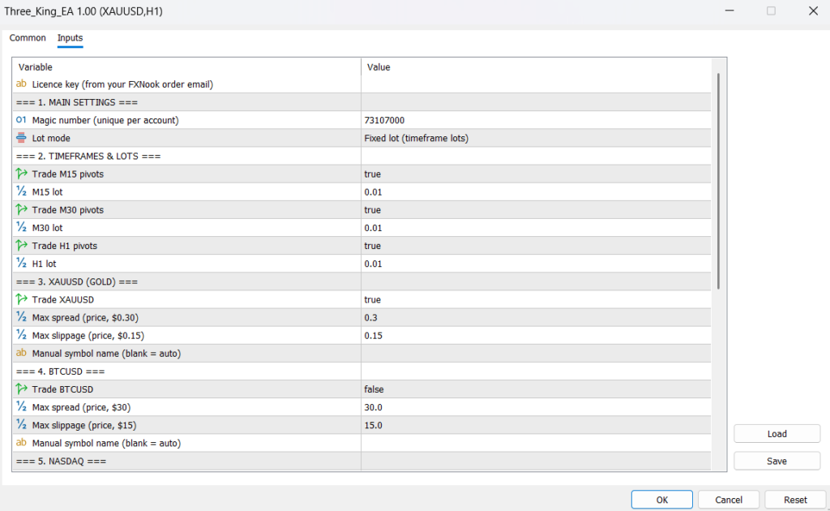Toggle Trade M30 pivots value true
The height and width of the screenshot is (511, 830).
[x=536, y=210]
